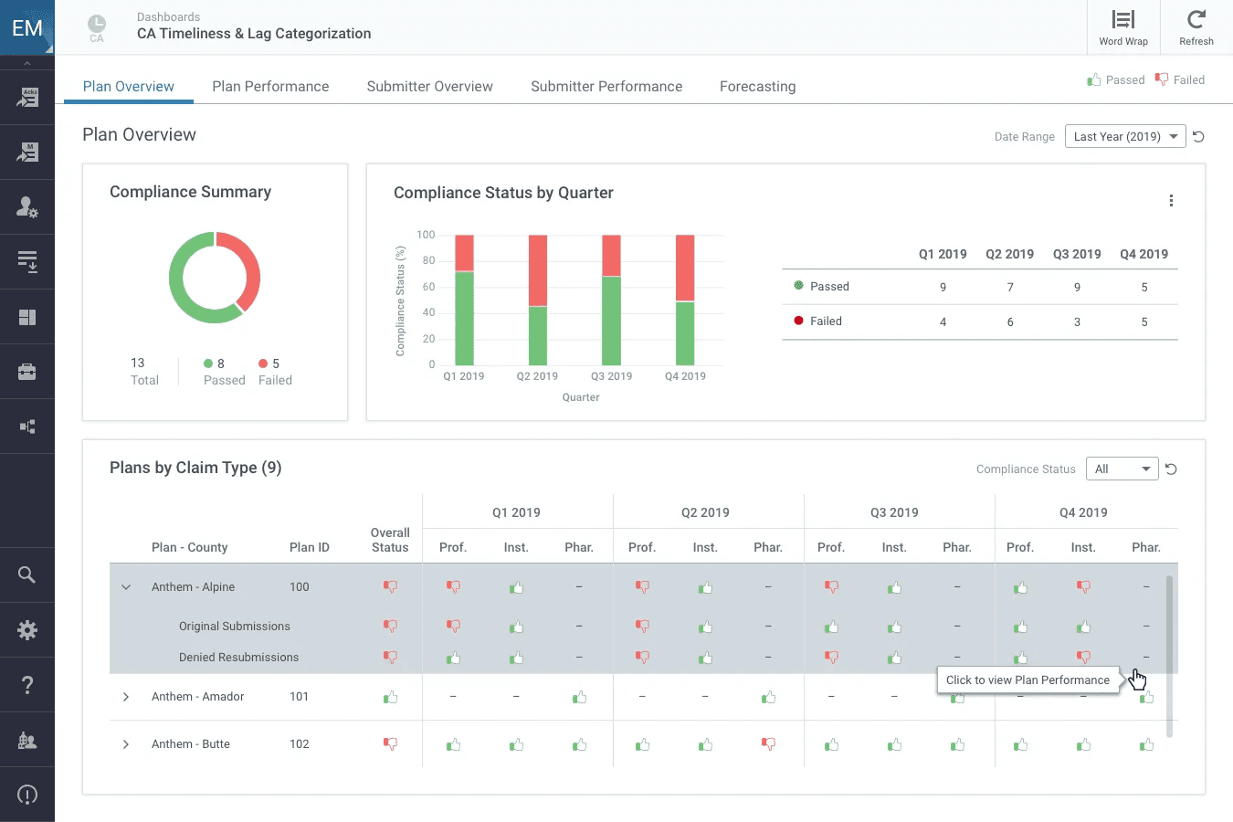This screenshot has height=822, width=1233.
Task: Collapse sidebar using the small up chevron
Action: 27,63
